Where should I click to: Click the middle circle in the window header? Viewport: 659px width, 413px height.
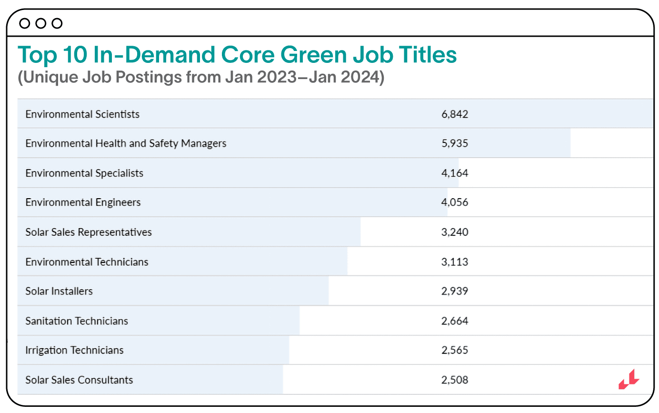[x=41, y=23]
